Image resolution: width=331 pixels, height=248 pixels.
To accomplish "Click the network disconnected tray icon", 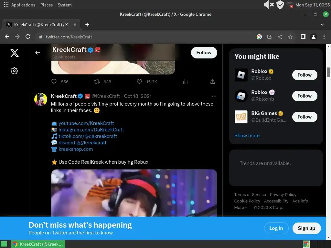I will click(x=290, y=5).
